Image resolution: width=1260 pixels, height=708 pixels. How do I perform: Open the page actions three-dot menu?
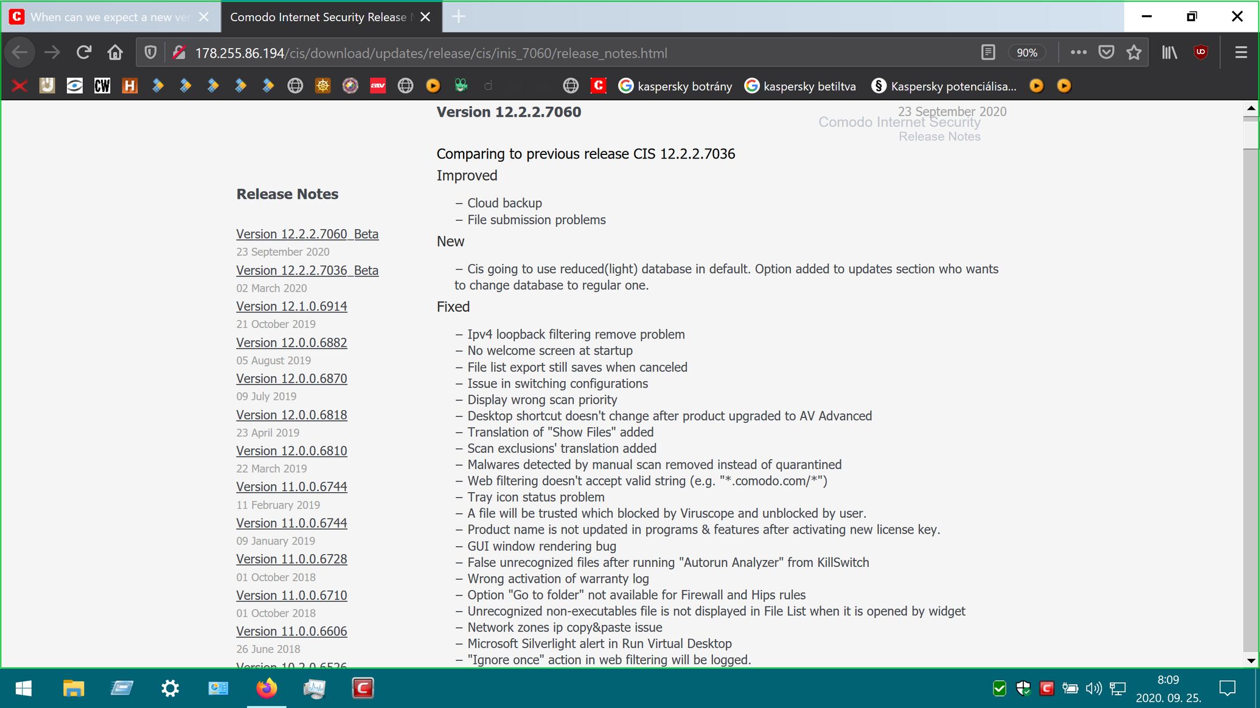click(1078, 53)
